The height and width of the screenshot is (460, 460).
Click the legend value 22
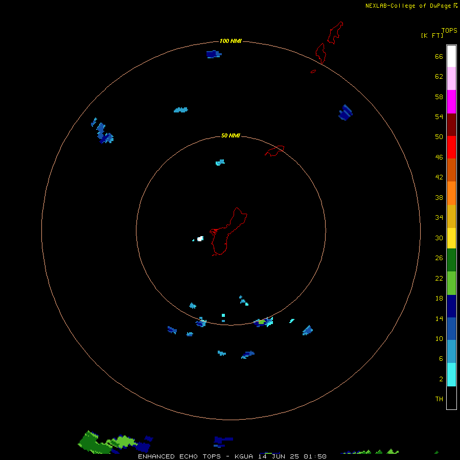pyautogui.click(x=439, y=278)
